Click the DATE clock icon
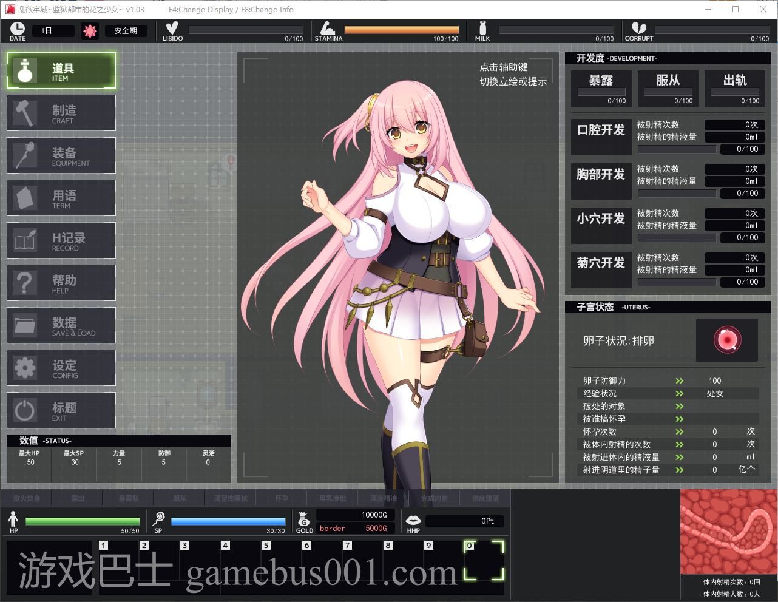This screenshot has height=602, width=778. (x=18, y=29)
